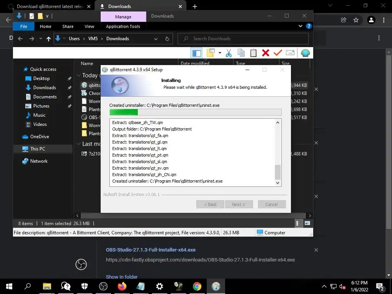Collapse the Today file group
This screenshot has width=392, height=294.
(78, 75)
